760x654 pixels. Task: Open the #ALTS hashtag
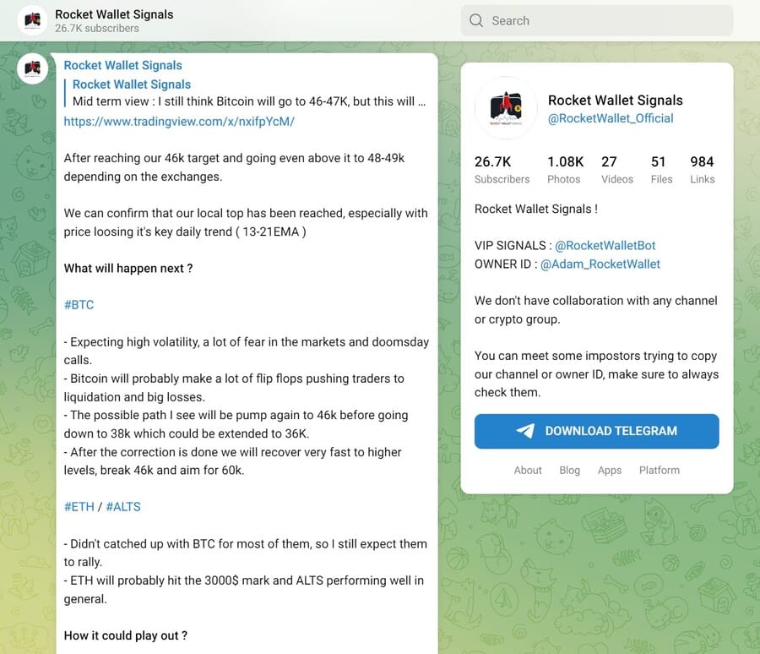[123, 506]
